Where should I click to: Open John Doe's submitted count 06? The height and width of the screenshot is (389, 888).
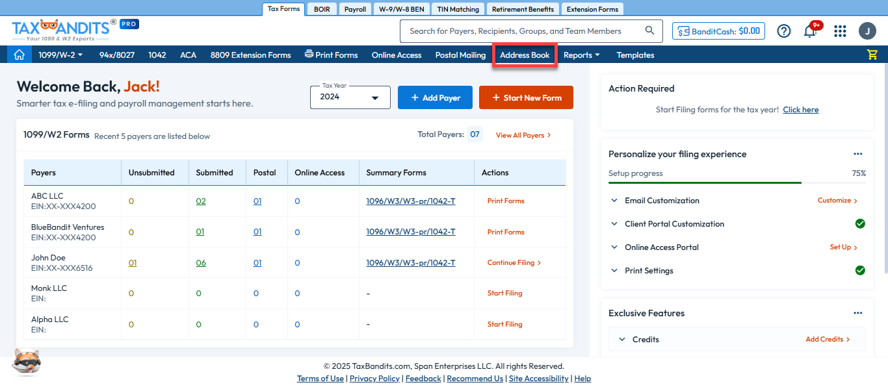201,262
